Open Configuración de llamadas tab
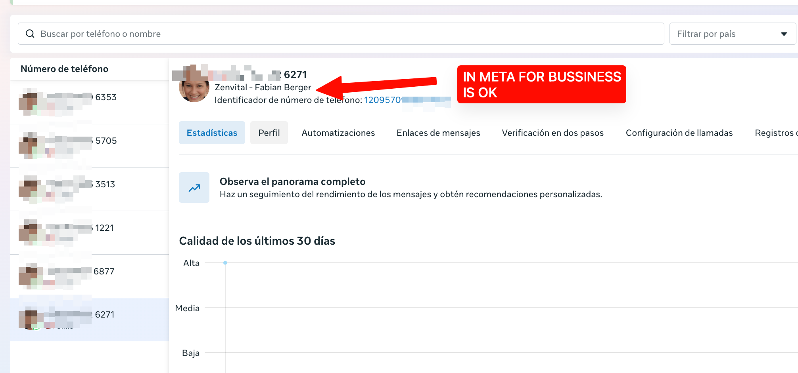Screen dimensions: 798x373 (x=679, y=133)
